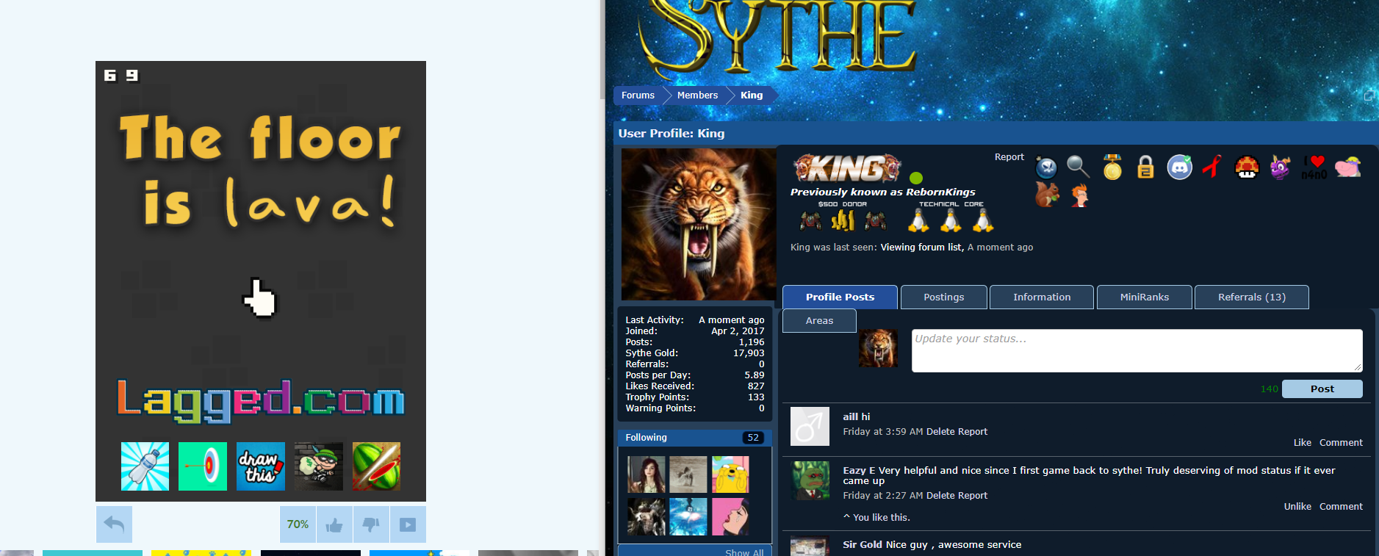This screenshot has height=556, width=1379.
Task: Unlike the Eazy E post
Action: (1297, 507)
